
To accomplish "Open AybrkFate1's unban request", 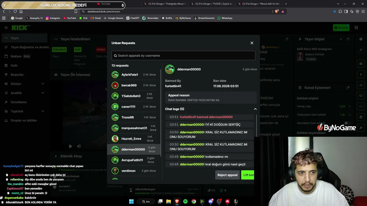I will point(134,75).
